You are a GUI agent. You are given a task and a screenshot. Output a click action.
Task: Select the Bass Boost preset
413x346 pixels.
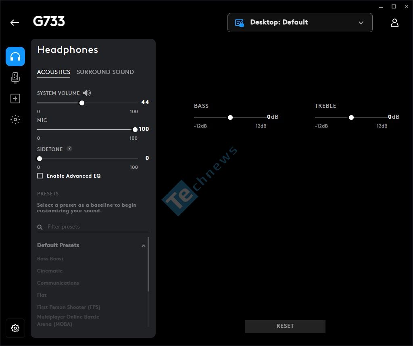(50, 259)
